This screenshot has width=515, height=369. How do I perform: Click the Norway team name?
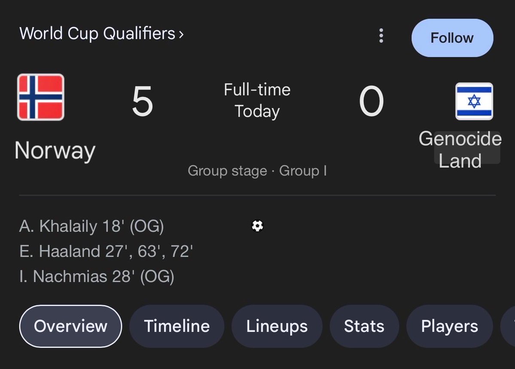55,151
